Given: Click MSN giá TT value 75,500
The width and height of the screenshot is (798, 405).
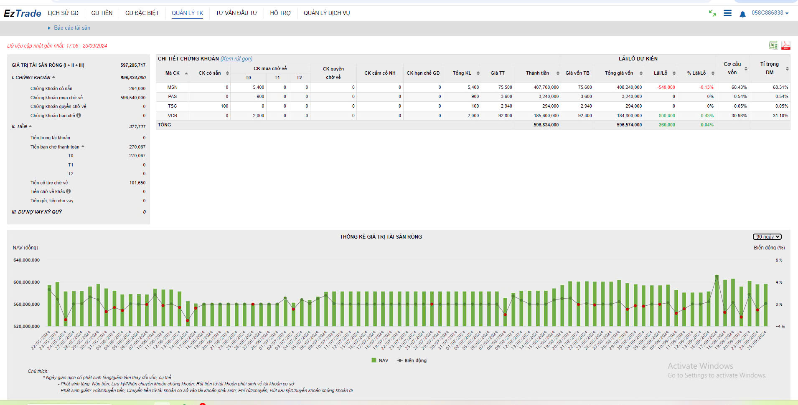Looking at the screenshot, I should point(505,87).
